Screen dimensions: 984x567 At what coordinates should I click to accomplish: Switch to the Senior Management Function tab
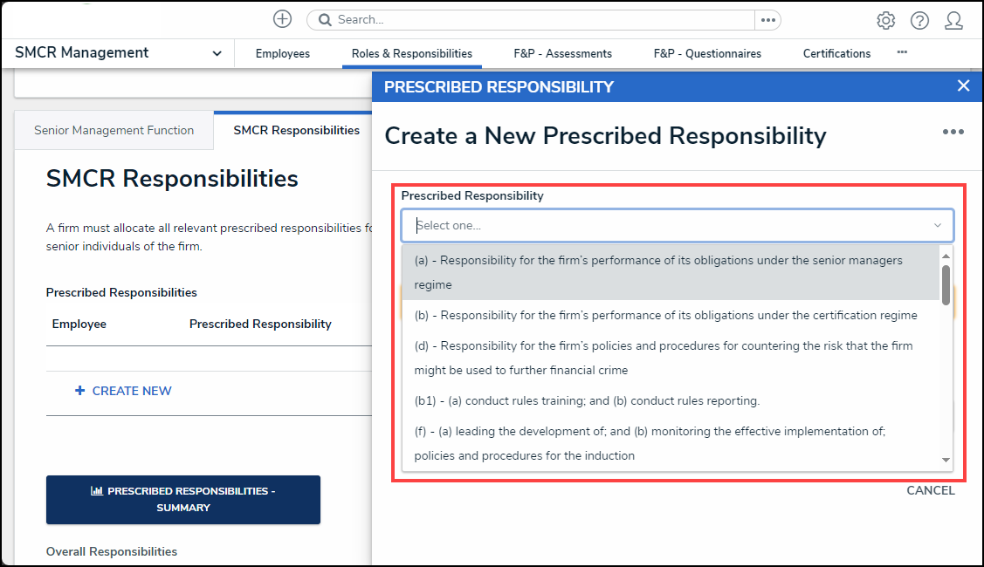tap(114, 130)
